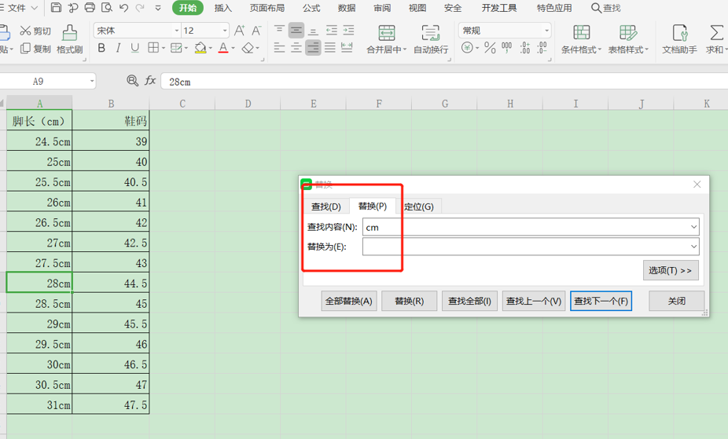Toggle vertical middle alignment

296,31
